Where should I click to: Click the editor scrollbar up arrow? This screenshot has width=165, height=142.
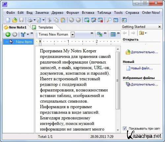pyautogui.click(x=118, y=49)
